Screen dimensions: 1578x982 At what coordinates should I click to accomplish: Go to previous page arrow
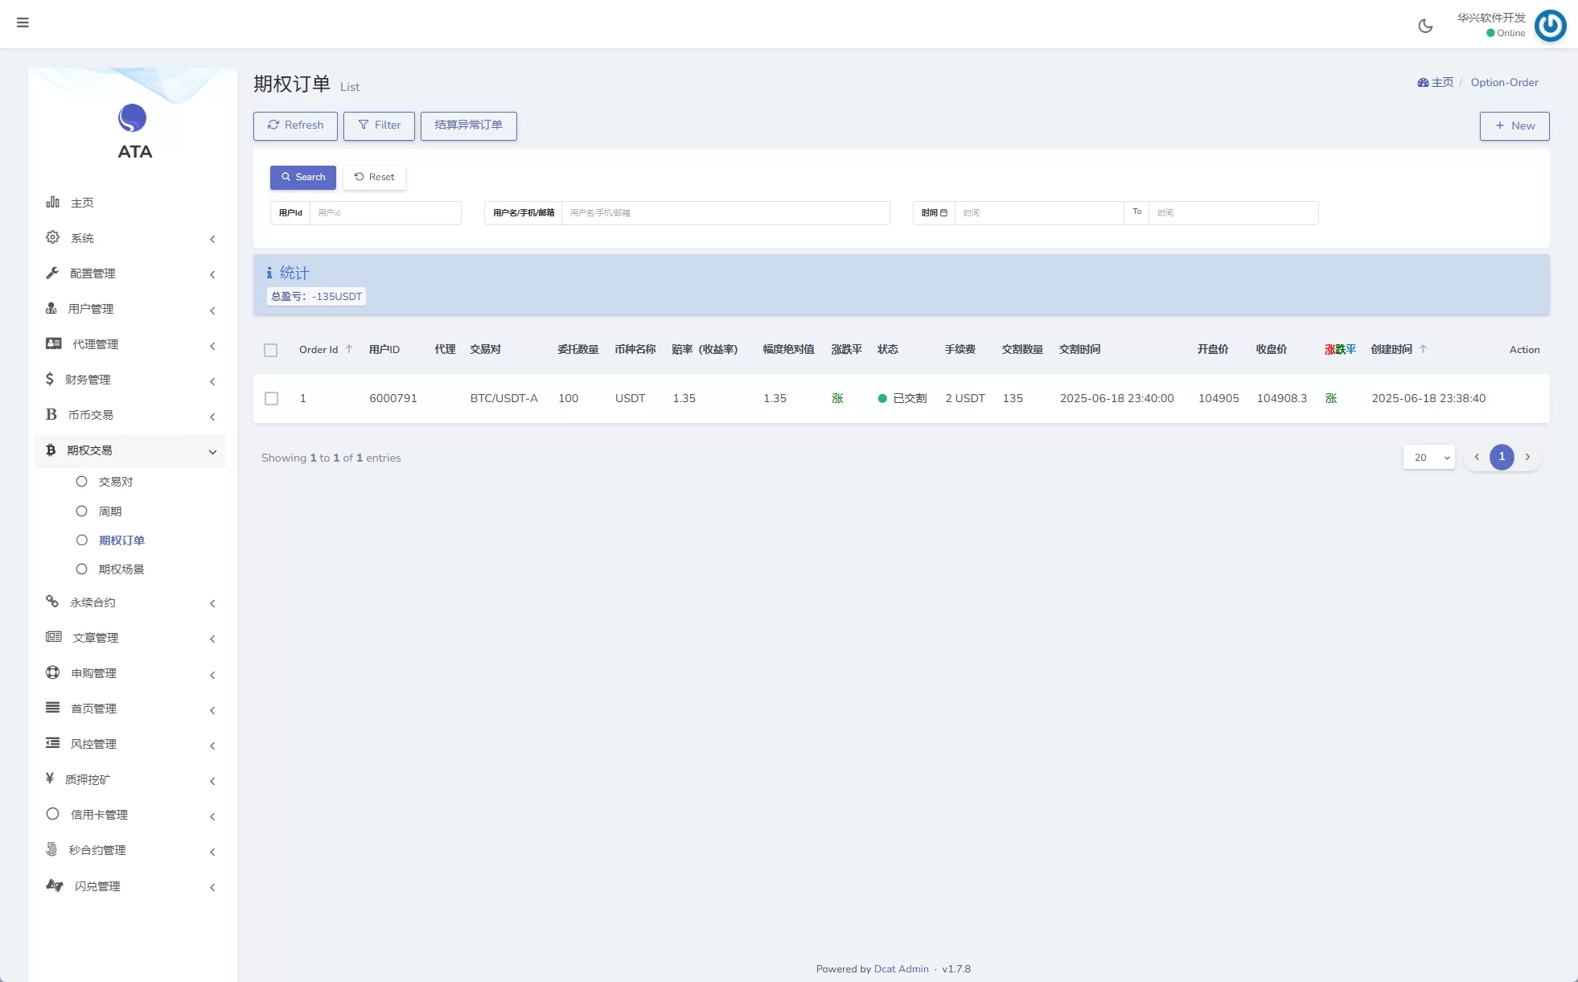click(x=1477, y=457)
